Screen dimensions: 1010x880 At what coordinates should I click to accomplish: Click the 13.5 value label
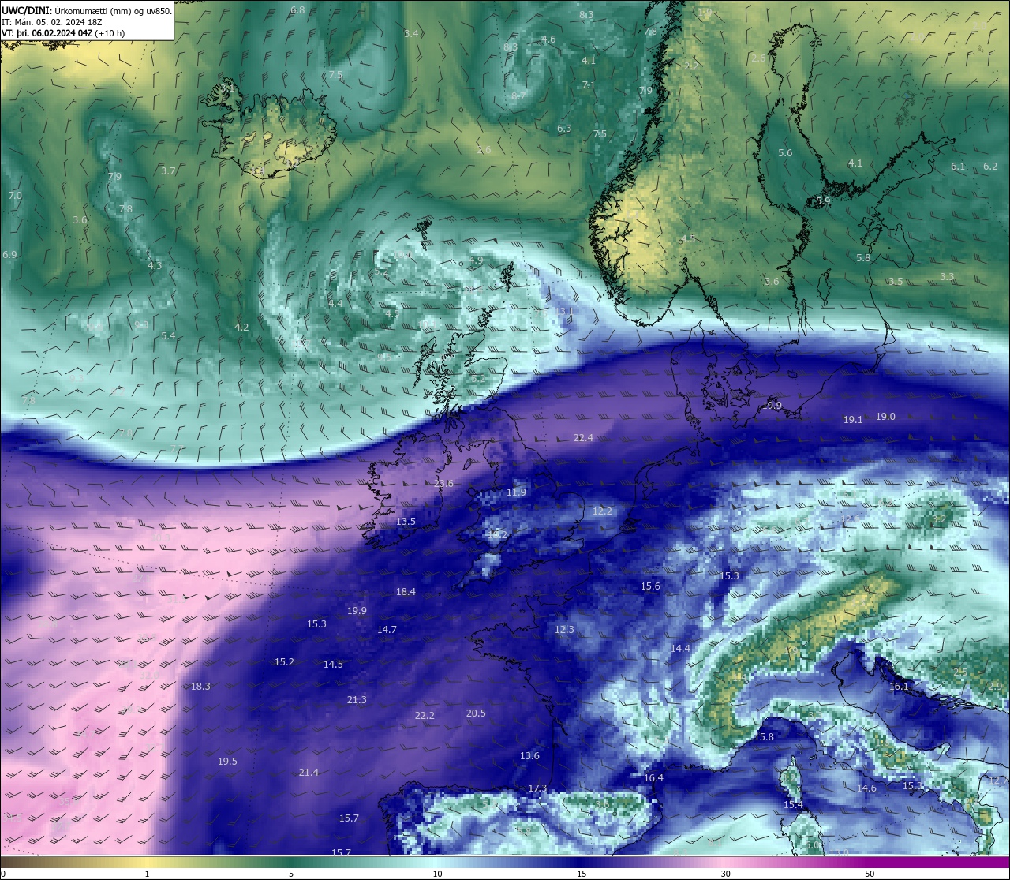click(406, 522)
